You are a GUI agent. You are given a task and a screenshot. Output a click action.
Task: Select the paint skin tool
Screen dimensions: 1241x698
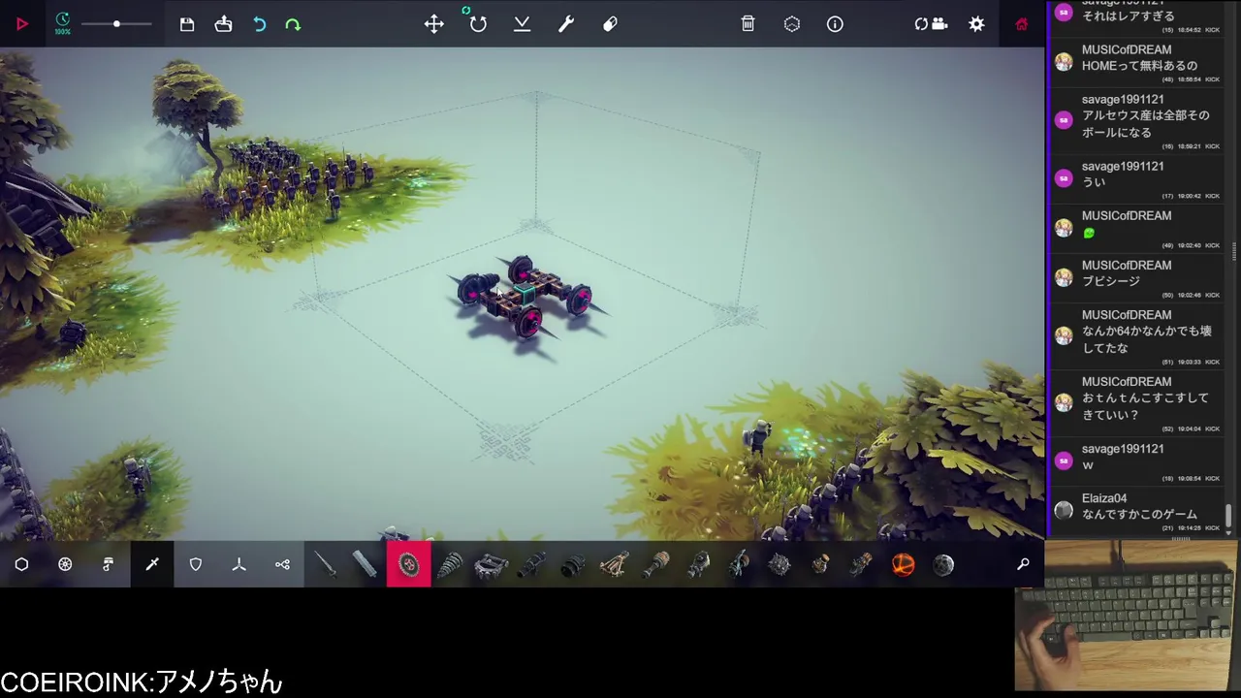pos(610,24)
